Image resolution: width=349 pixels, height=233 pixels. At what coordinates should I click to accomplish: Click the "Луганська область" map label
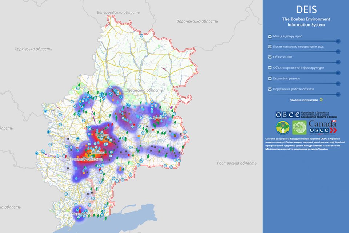pos(144,90)
